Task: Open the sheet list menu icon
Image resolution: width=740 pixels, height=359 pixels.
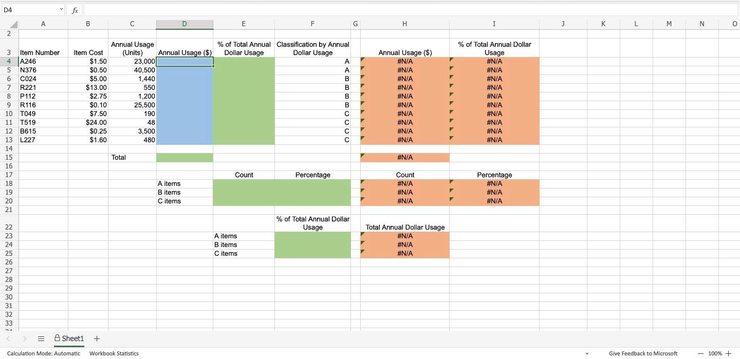Action: (41, 338)
